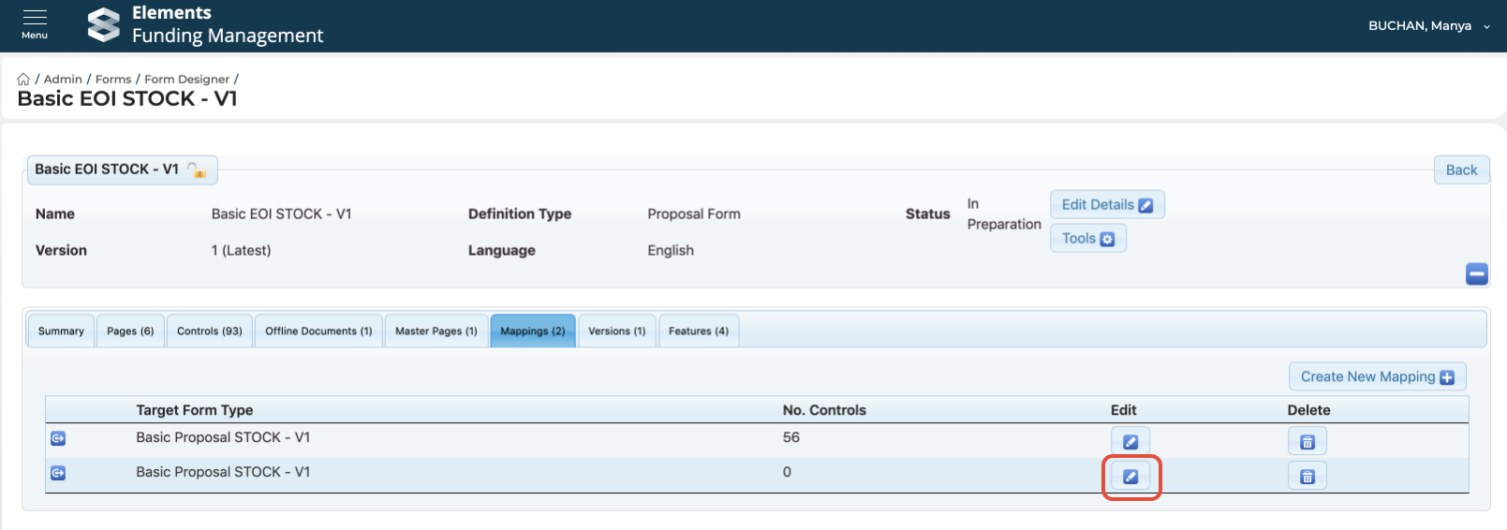Click the Edit Details button
The height and width of the screenshot is (530, 1507).
(1106, 205)
